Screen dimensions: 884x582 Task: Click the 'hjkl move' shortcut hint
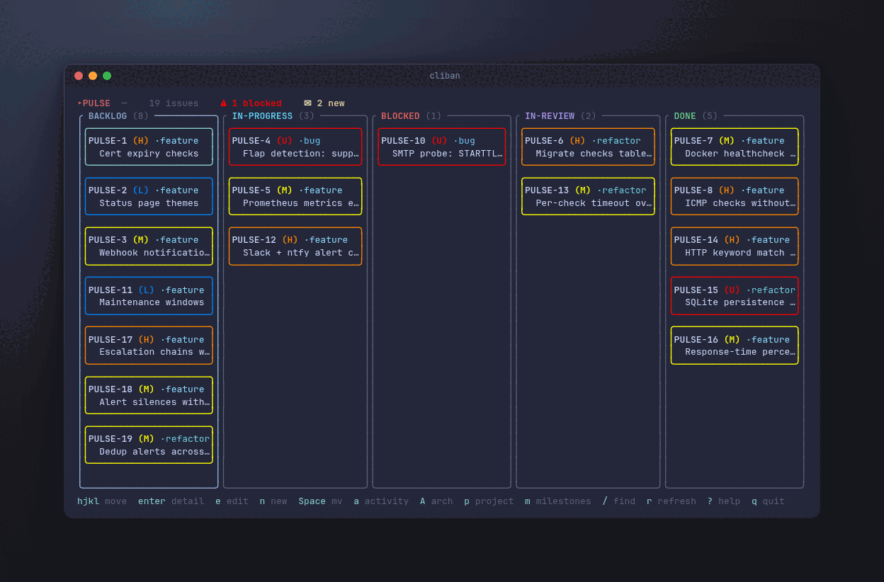(x=102, y=501)
